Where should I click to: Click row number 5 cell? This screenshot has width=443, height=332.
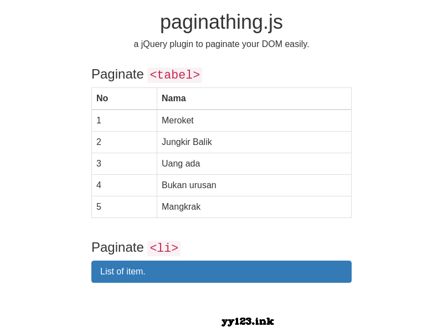click(x=124, y=207)
